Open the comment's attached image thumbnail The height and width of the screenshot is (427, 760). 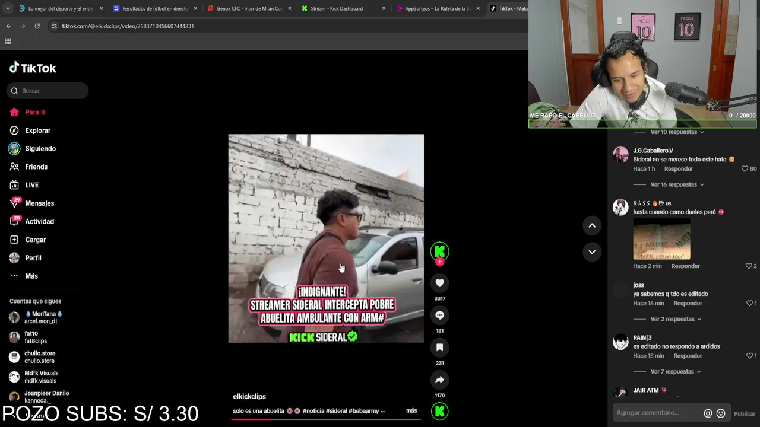tap(661, 238)
